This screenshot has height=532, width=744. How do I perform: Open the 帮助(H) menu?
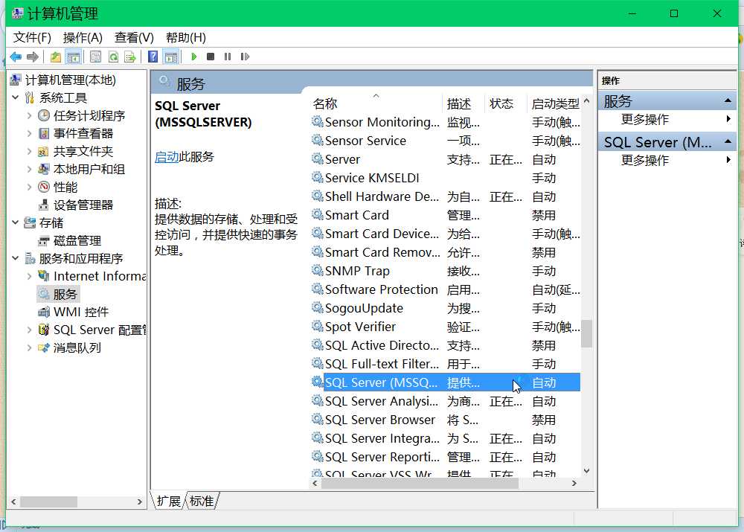tap(185, 37)
